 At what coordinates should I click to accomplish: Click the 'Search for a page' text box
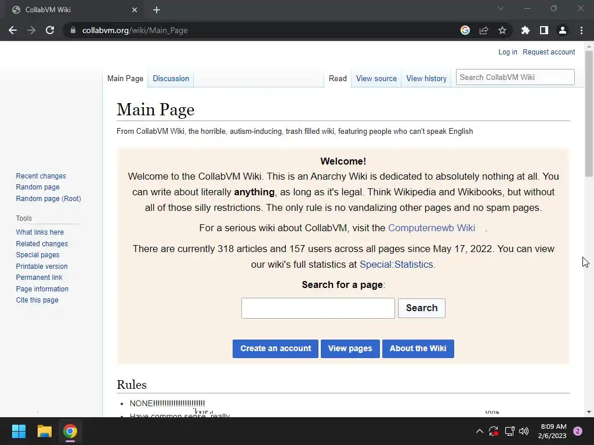(x=318, y=308)
